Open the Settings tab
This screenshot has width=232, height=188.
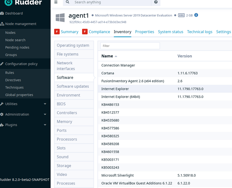[223, 32]
